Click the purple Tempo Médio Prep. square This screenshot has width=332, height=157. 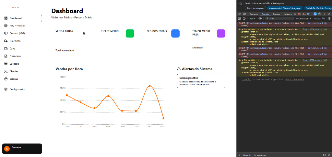pyautogui.click(x=221, y=33)
